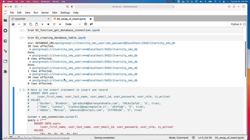The image size is (250, 140).
Task: Show Safari tab overview
Action: click(244, 7)
